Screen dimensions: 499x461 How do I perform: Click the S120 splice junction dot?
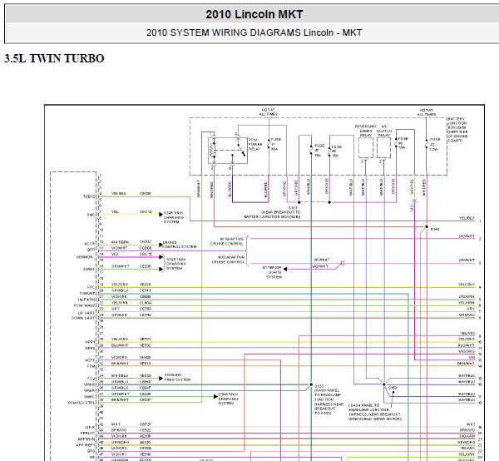[311, 384]
